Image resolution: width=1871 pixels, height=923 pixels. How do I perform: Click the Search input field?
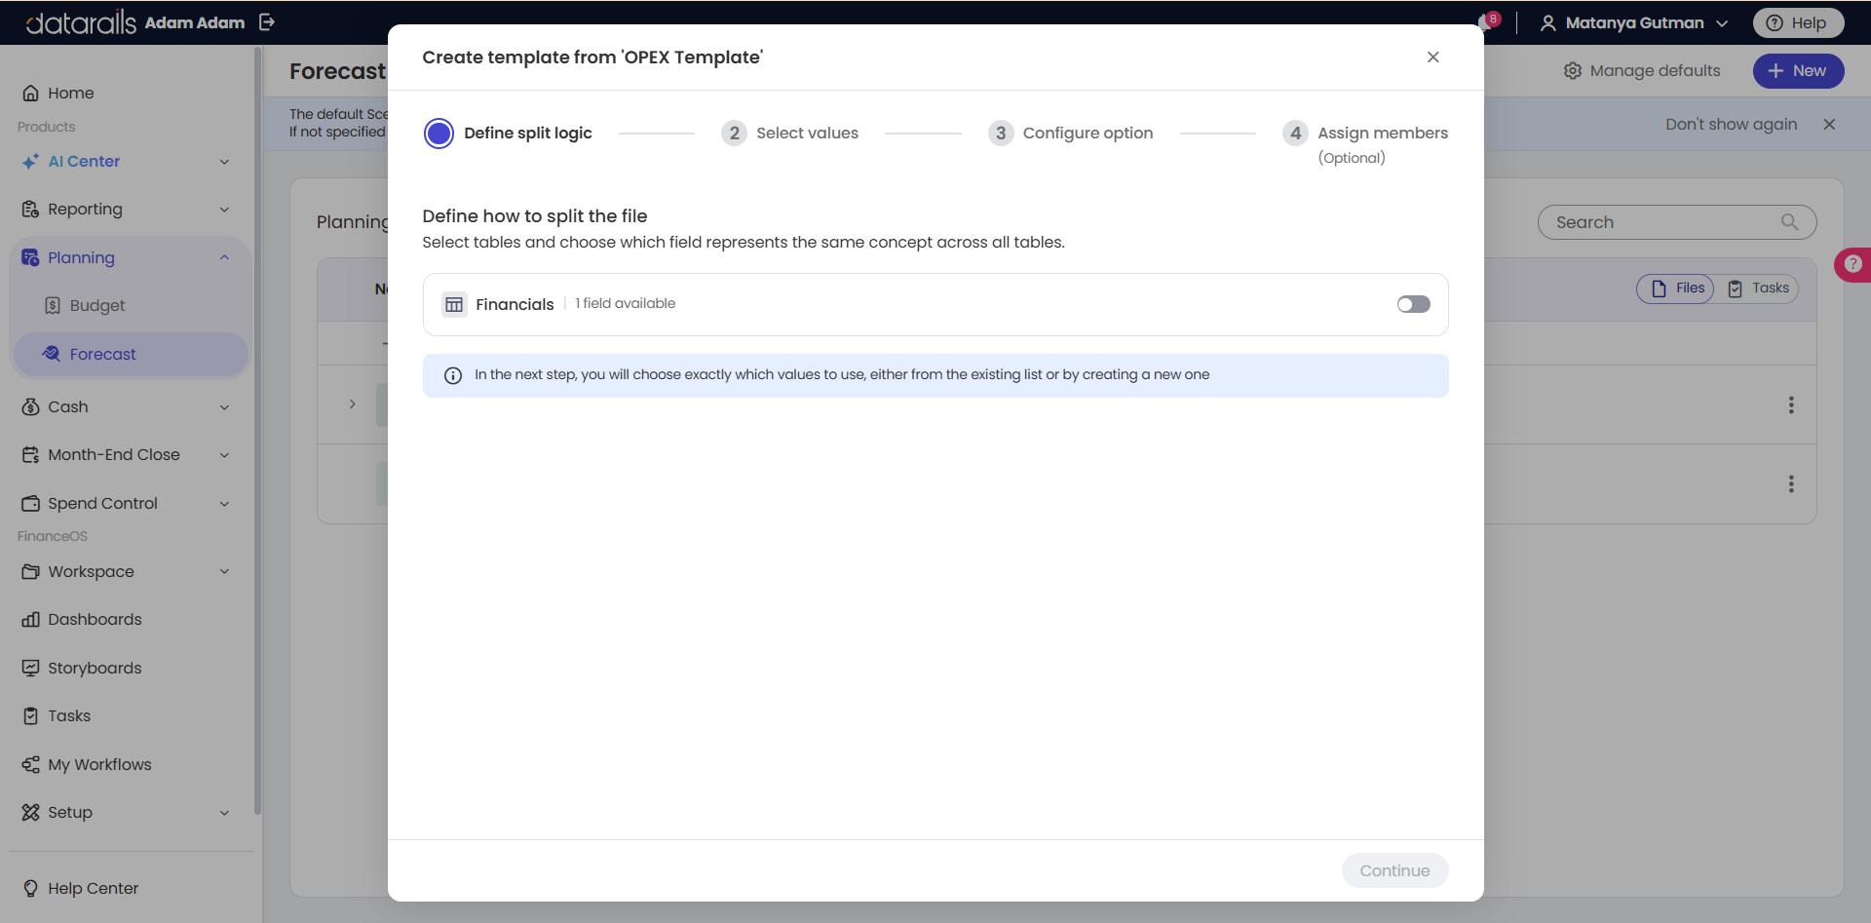coord(1676,222)
